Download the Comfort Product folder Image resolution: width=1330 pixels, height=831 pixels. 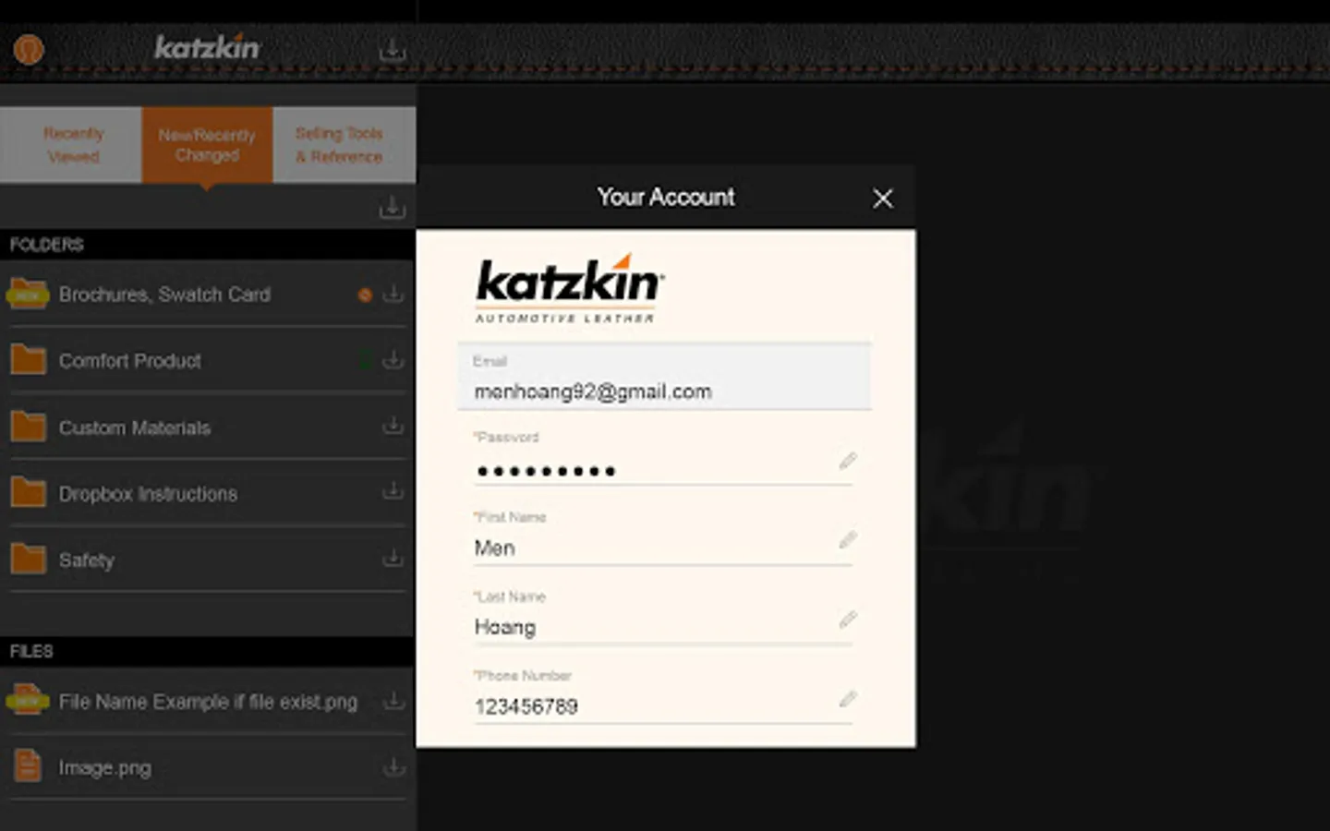click(393, 359)
